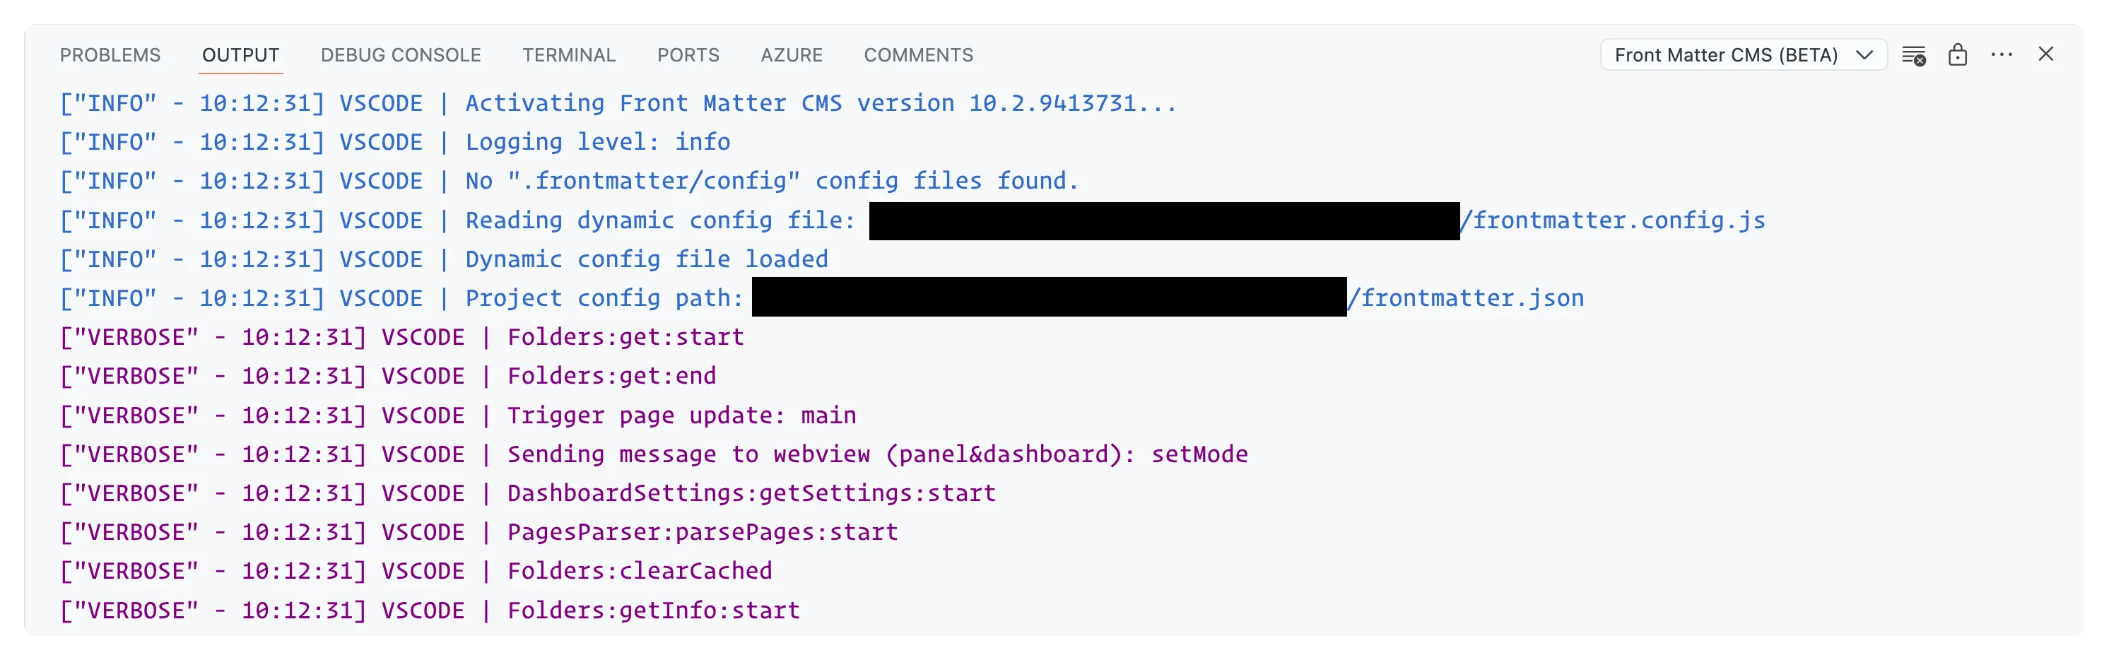
Task: Open the DEBUG CONSOLE tab
Action: coord(400,56)
